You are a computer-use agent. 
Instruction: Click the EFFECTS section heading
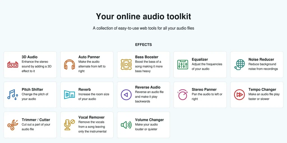[x=143, y=45]
